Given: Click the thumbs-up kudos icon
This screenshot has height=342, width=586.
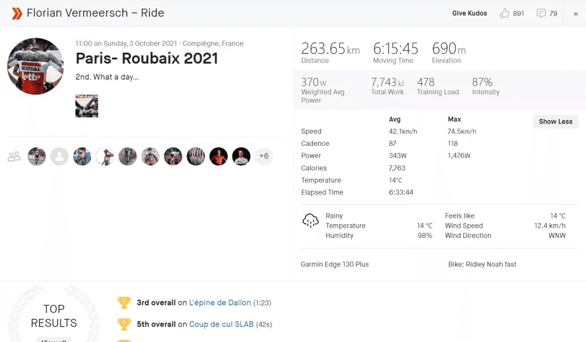Looking at the screenshot, I should (505, 14).
